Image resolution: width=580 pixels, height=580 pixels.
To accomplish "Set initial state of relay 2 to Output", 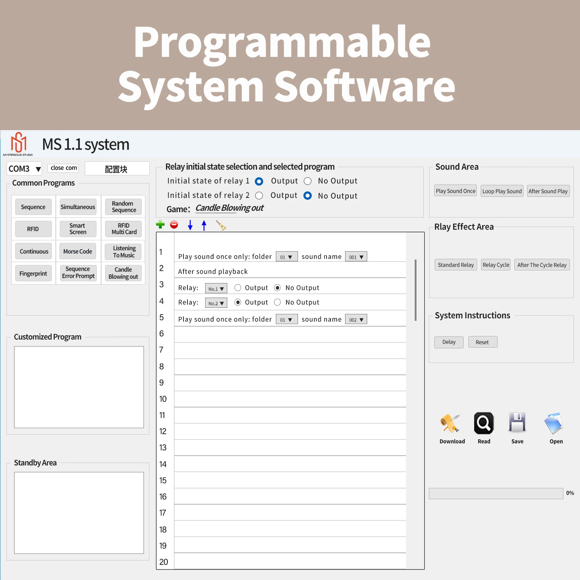I will pyautogui.click(x=259, y=196).
